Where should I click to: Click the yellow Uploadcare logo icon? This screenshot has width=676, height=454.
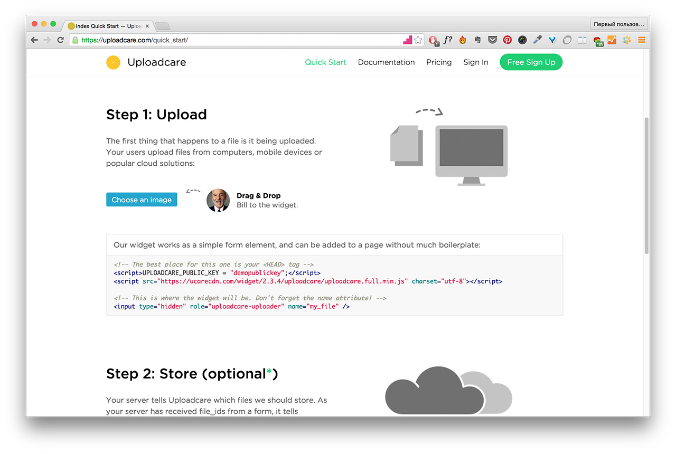(x=113, y=62)
